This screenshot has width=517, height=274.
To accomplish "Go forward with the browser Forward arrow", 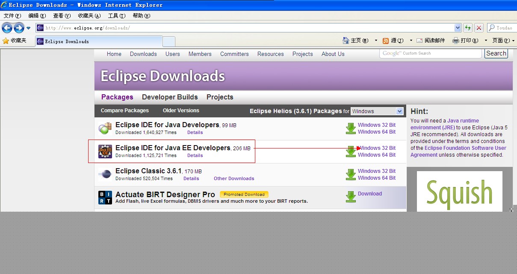I will click(19, 28).
